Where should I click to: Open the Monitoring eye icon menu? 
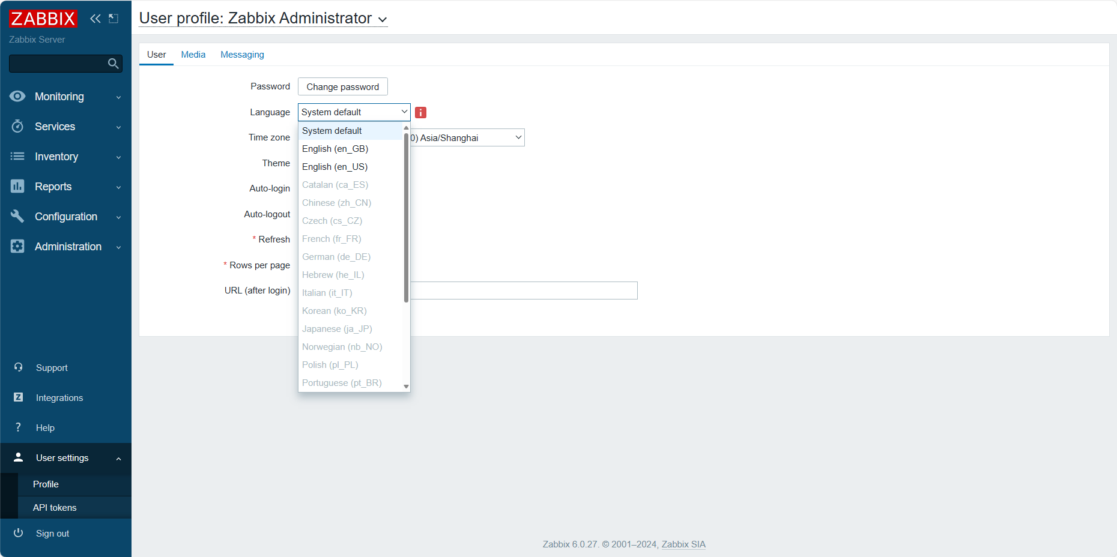[x=17, y=97]
